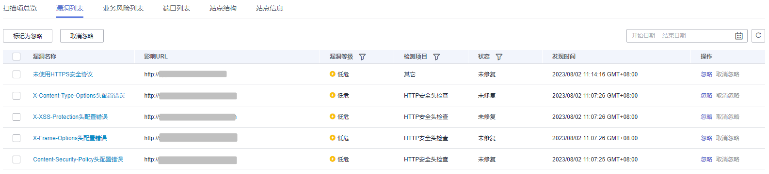The image size is (769, 174).
Task: Check the X-Frame-Options row checkbox
Action: point(16,138)
